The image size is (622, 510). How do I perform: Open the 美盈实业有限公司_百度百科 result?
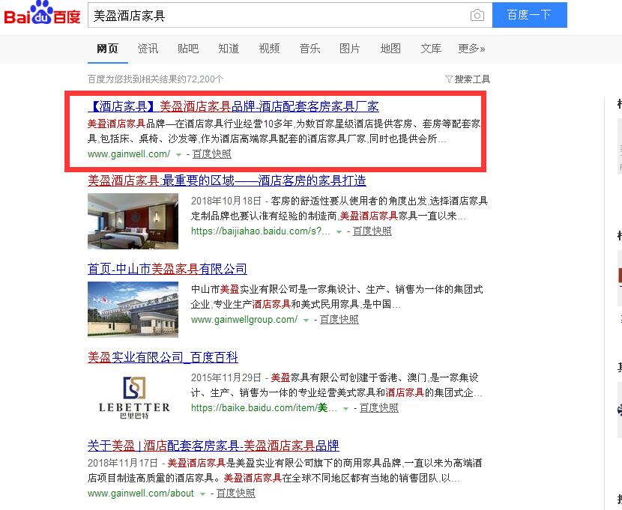click(163, 357)
